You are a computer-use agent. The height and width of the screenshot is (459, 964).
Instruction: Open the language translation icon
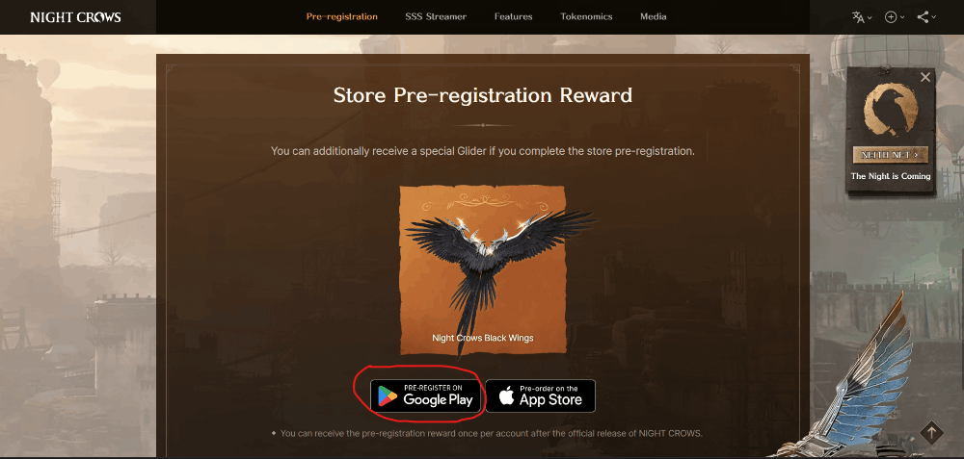[x=858, y=17]
